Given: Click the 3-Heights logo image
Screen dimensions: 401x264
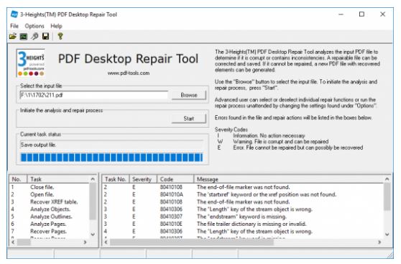Looking at the screenshot, I should pos(31,63).
